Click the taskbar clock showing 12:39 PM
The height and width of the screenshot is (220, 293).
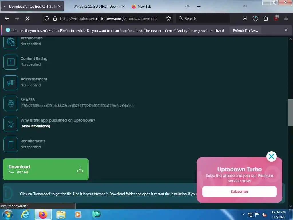click(x=278, y=215)
